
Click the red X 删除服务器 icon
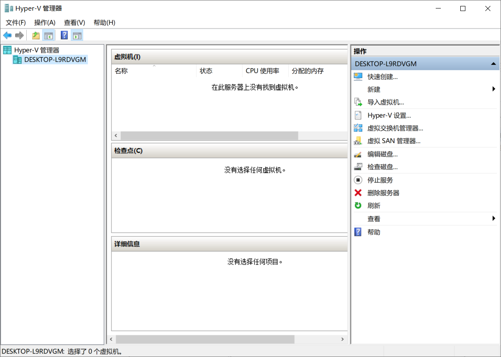tap(358, 193)
